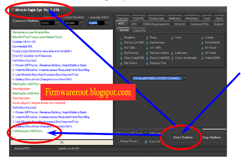Viewport: 246px width, 160px height.
Task: Click 'Ready(MTK)' in status bar
Action: [22, 148]
